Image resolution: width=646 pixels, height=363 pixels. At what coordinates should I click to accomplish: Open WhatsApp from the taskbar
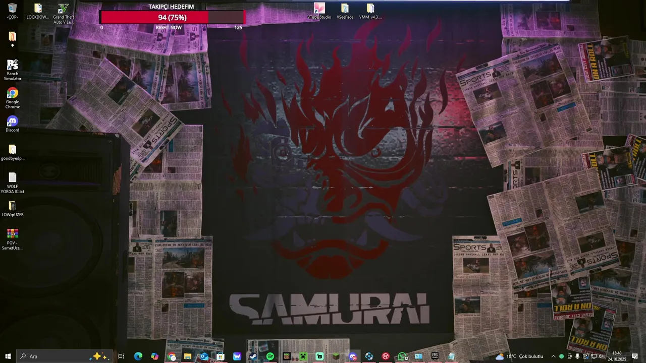click(x=402, y=356)
